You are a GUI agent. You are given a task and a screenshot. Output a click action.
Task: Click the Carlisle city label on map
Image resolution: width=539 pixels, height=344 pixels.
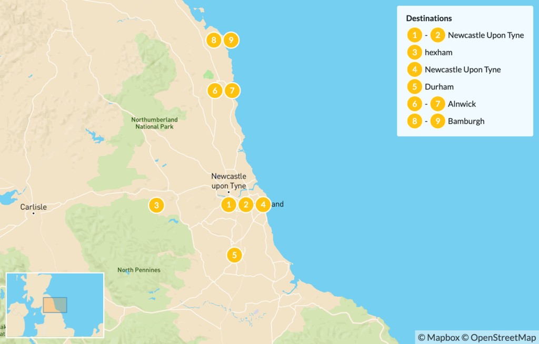(x=33, y=207)
